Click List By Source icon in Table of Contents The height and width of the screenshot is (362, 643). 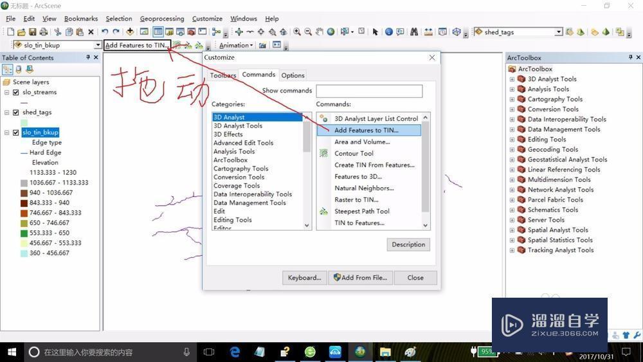pos(19,69)
